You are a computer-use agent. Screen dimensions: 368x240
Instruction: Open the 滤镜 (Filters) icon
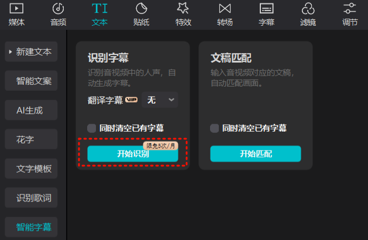coord(308,9)
